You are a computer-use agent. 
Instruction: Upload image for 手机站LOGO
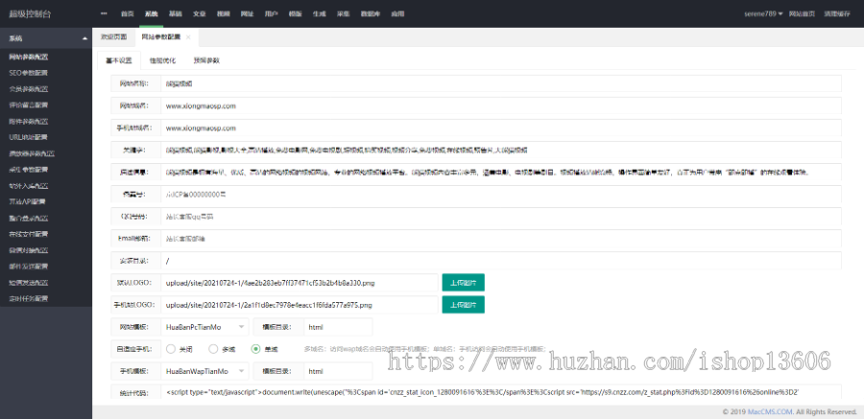click(463, 305)
